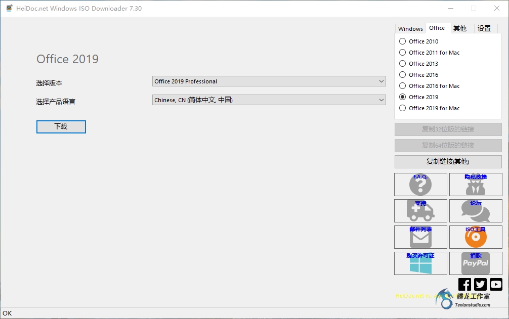Image resolution: width=509 pixels, height=319 pixels.
Task: Switch to the Windows tab
Action: (410, 28)
